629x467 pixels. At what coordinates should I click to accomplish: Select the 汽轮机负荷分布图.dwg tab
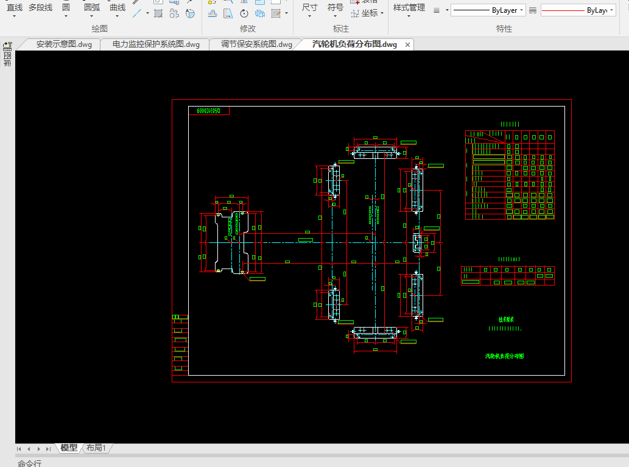click(354, 44)
